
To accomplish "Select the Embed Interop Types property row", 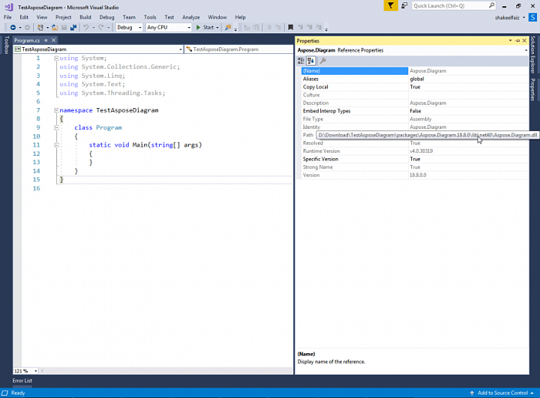I will coord(415,111).
